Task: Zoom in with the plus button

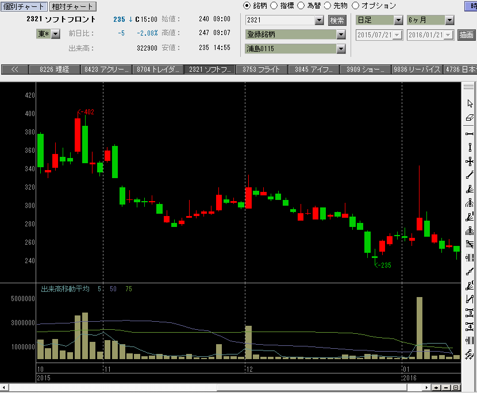Action: (437, 387)
